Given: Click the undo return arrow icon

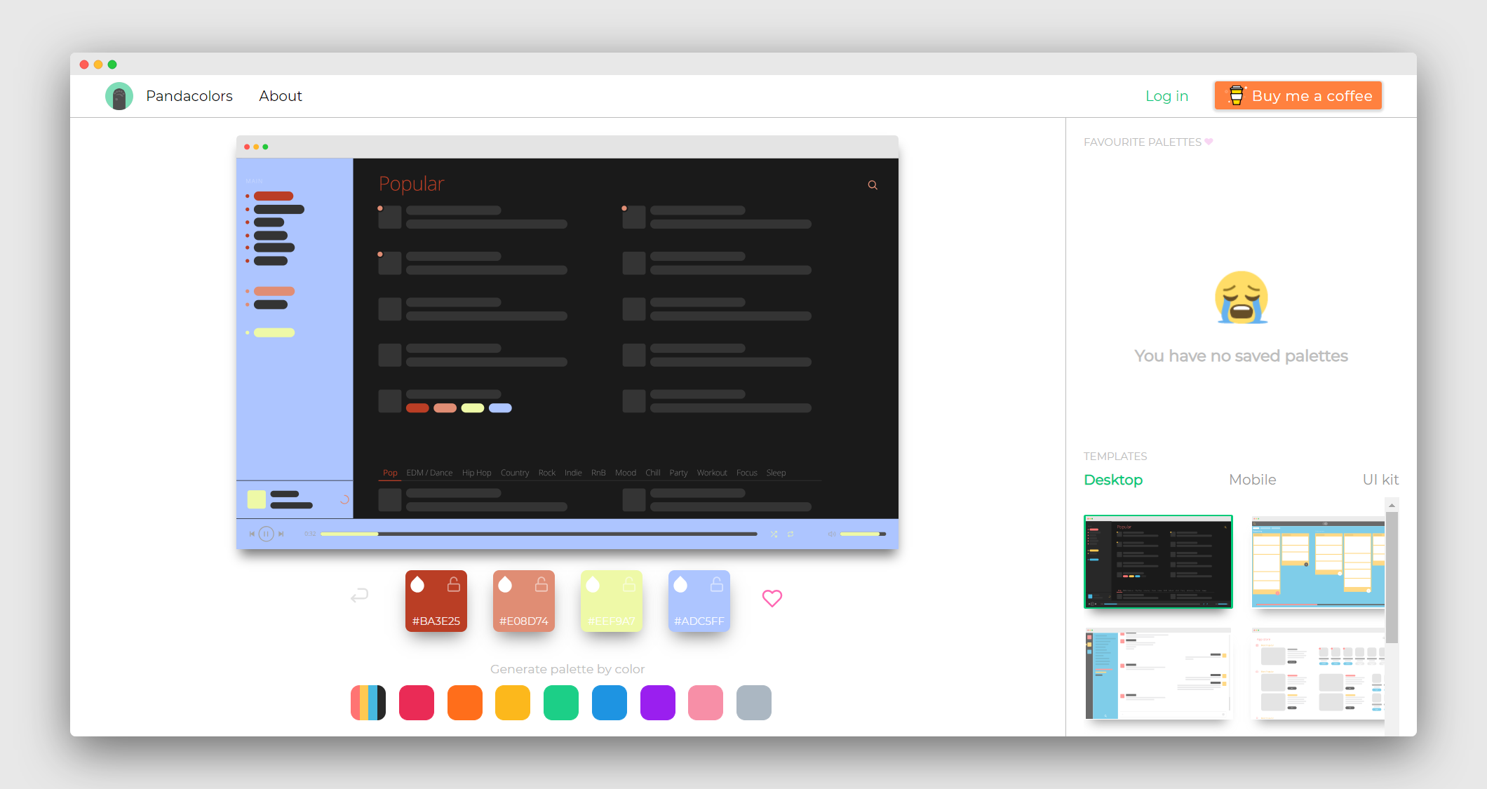Looking at the screenshot, I should [x=359, y=595].
